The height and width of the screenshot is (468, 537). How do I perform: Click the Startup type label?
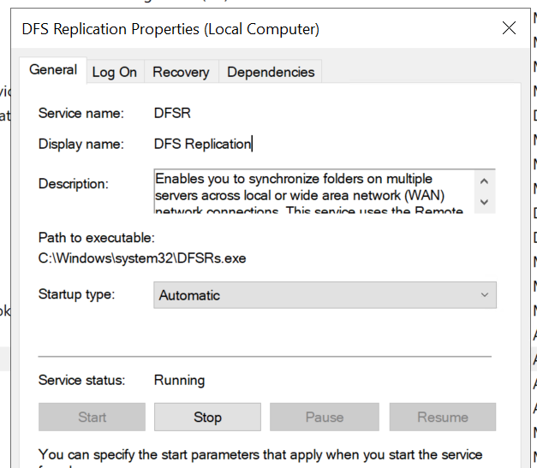pos(77,294)
